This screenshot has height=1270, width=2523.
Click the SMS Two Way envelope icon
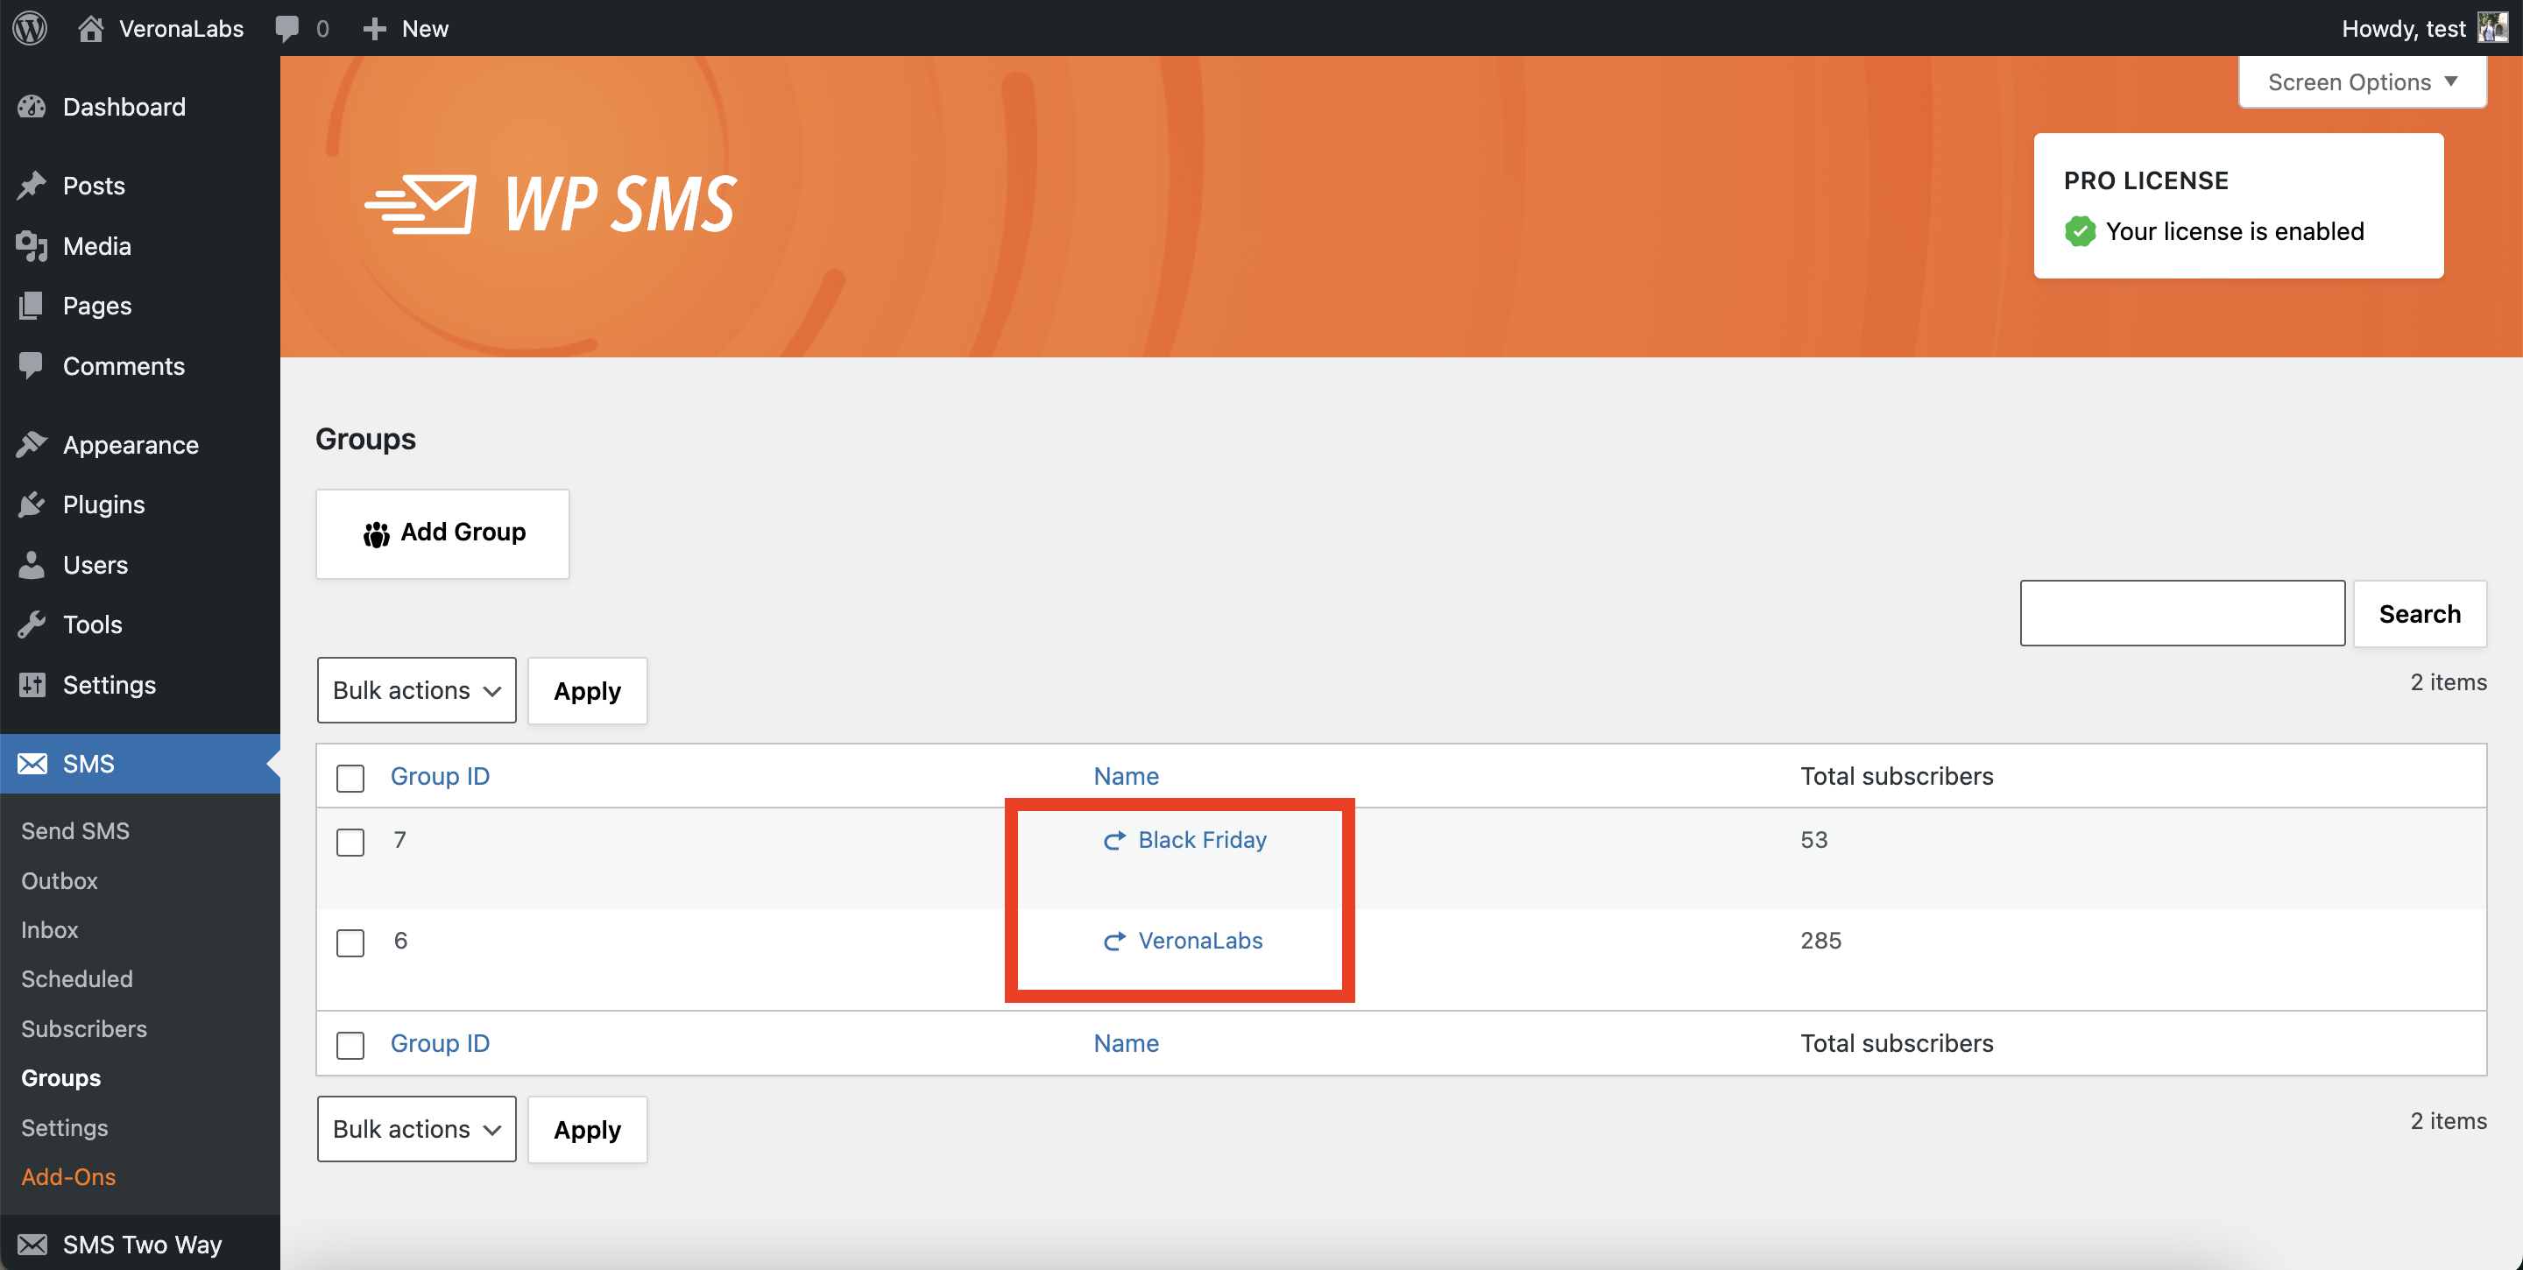tap(32, 1245)
